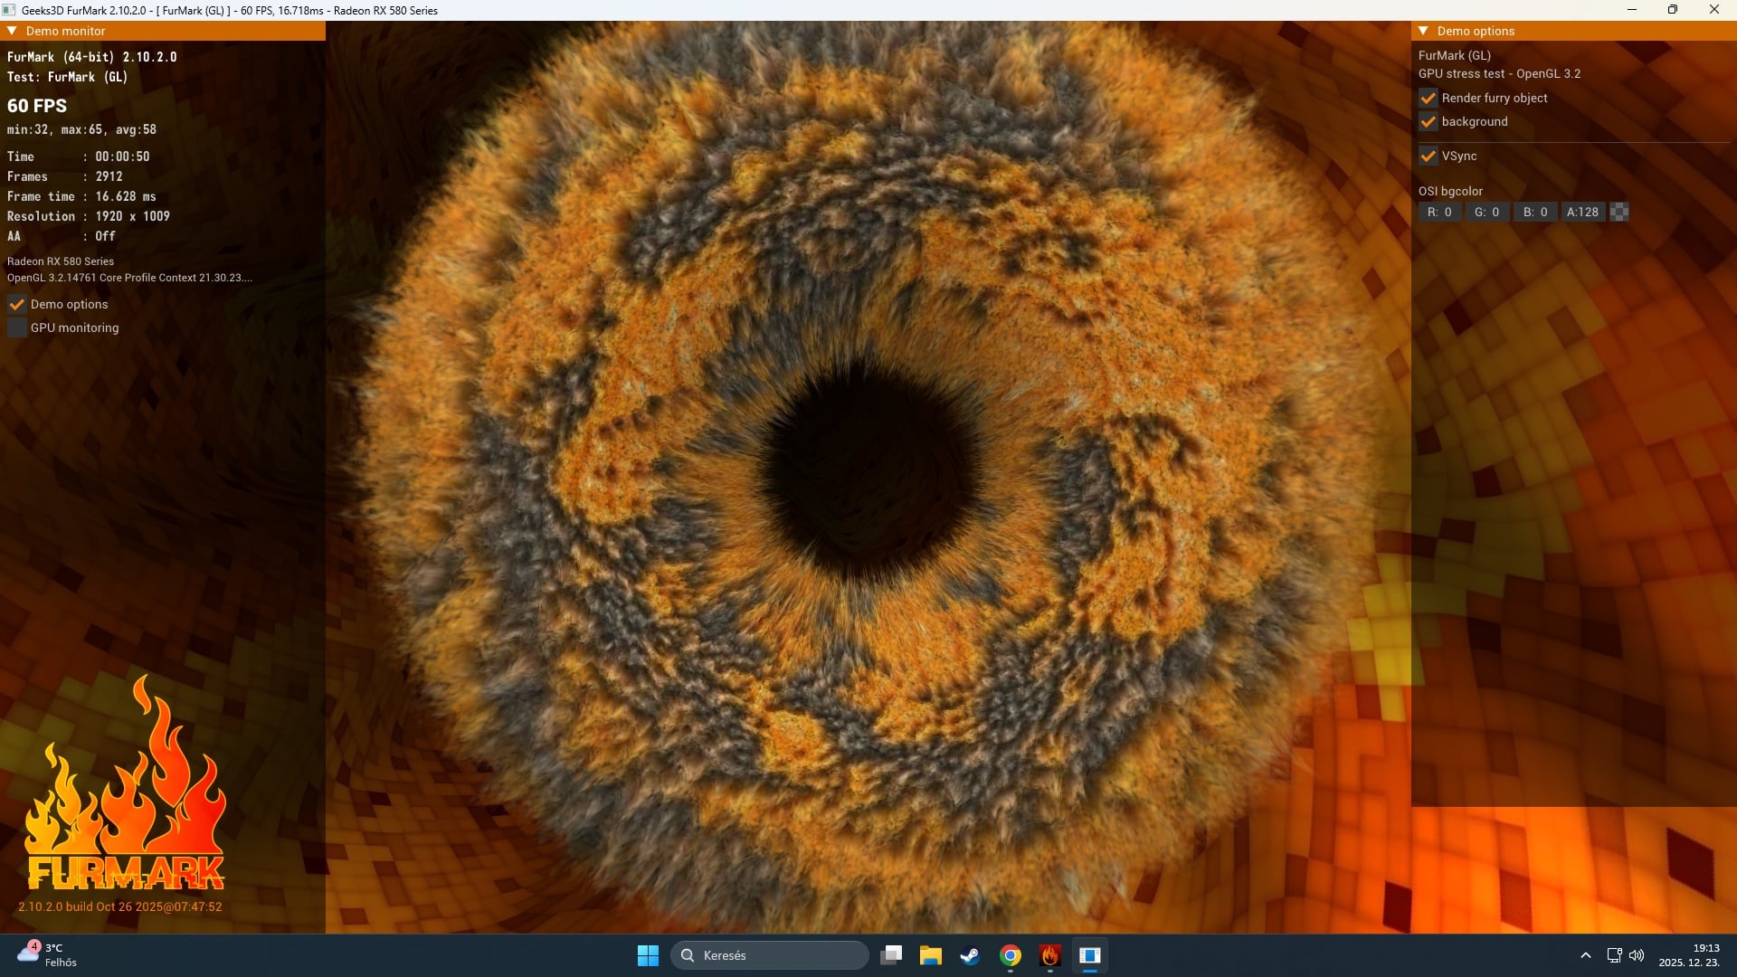Screen dimensions: 1737x977
Task: Uncheck Render furry object checkbox
Action: (x=1429, y=98)
